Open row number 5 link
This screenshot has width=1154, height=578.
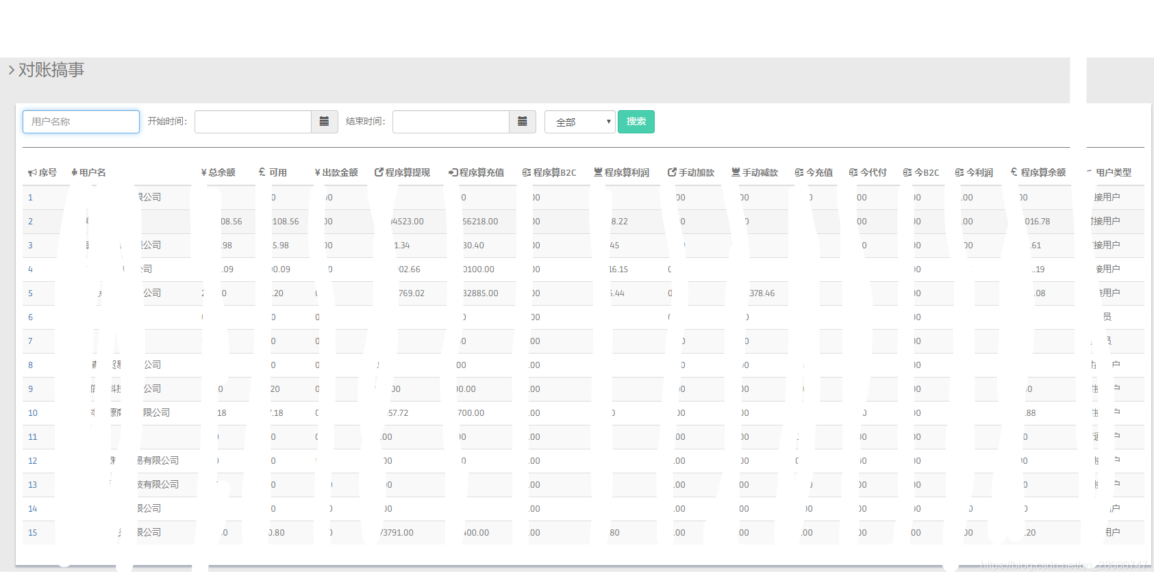tap(30, 293)
